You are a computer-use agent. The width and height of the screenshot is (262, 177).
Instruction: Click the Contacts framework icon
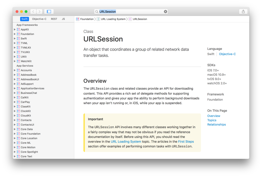click(18, 120)
